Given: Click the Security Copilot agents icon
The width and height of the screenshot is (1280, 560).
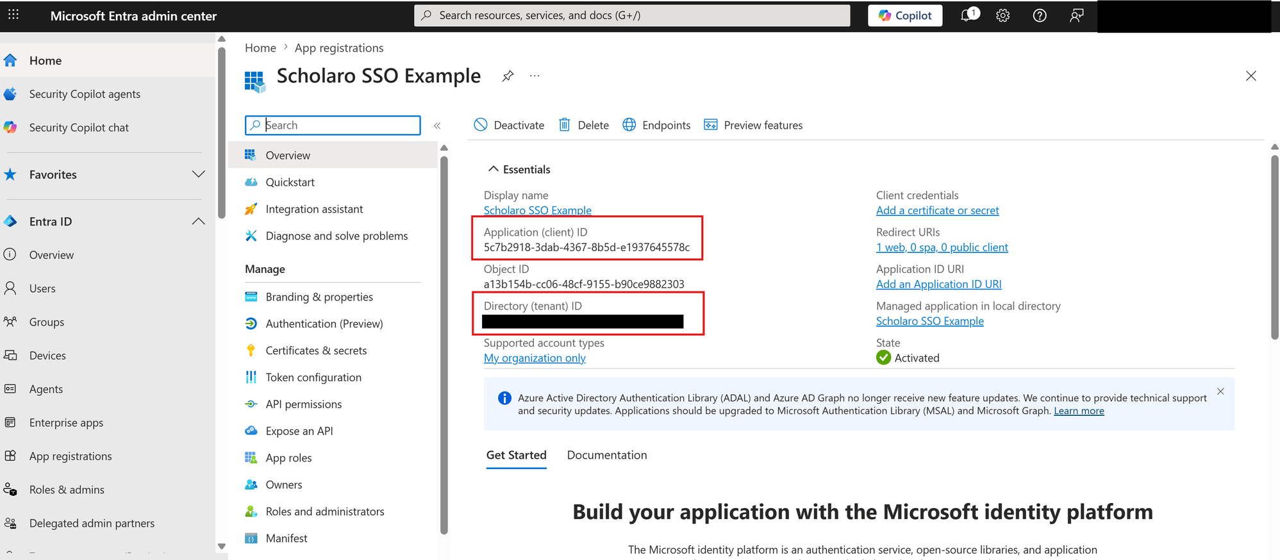Looking at the screenshot, I should (10, 94).
